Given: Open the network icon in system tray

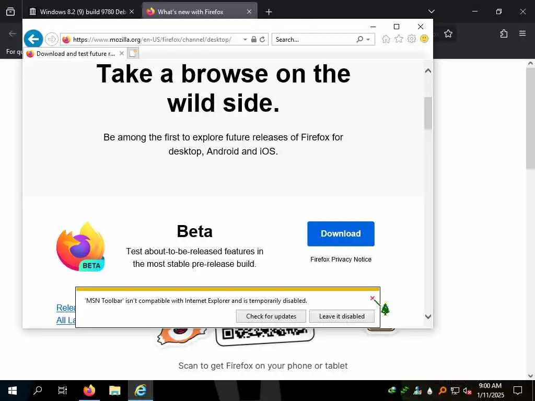Looking at the screenshot, I should point(455,391).
